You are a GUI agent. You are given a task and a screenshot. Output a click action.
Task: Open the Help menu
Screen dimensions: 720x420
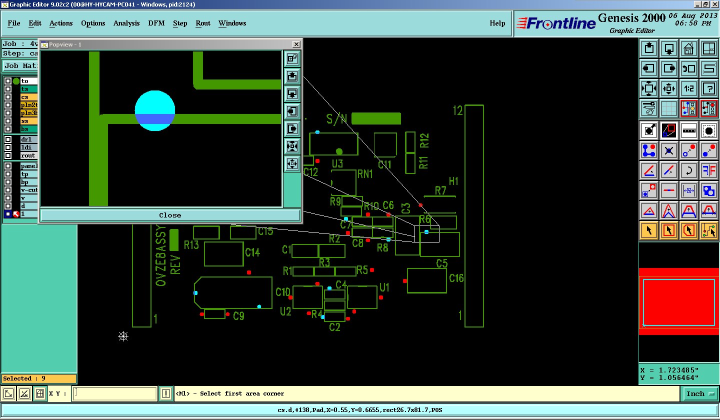(x=497, y=23)
